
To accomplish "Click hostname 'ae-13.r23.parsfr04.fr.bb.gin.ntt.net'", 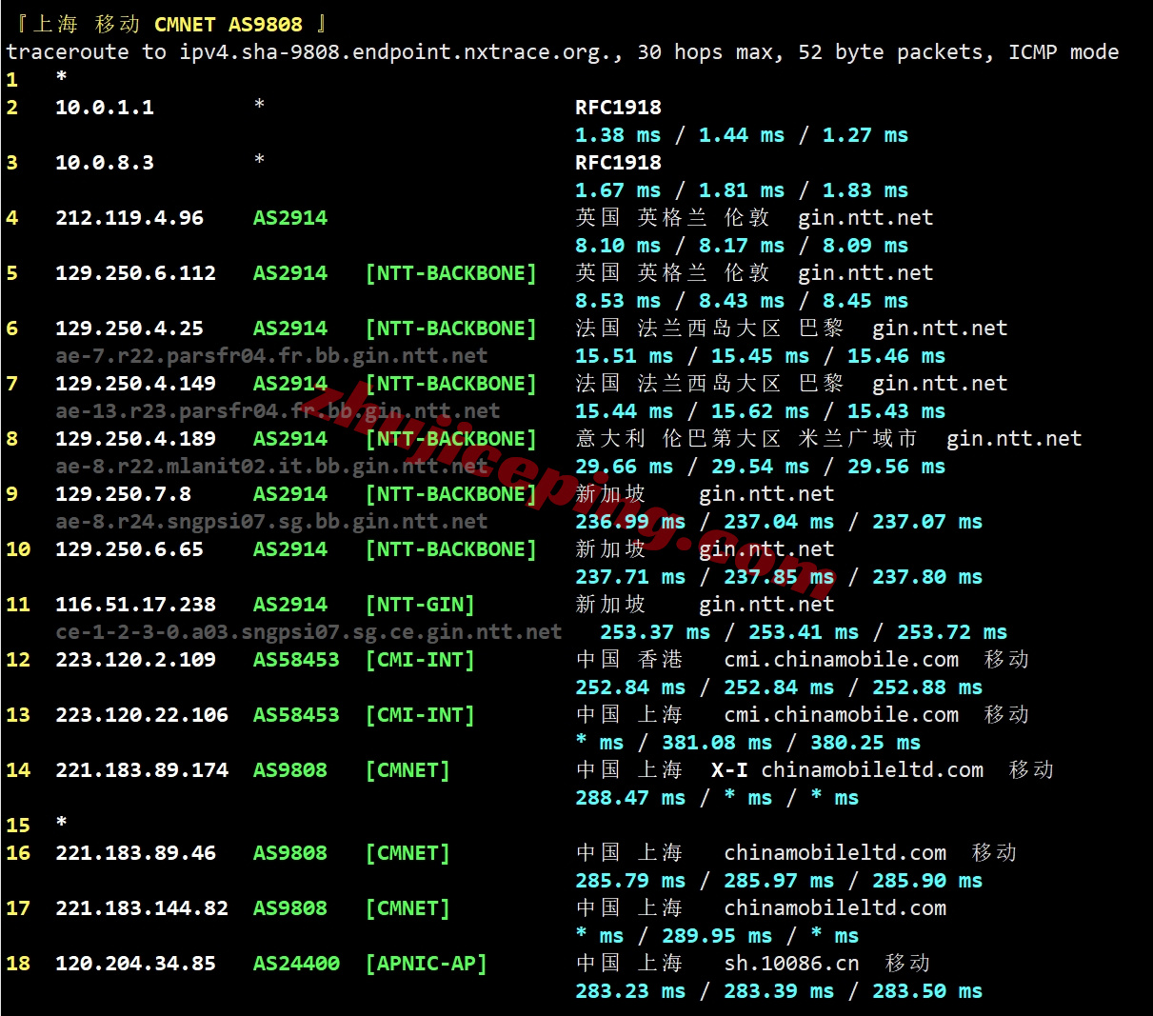I will pos(278,411).
